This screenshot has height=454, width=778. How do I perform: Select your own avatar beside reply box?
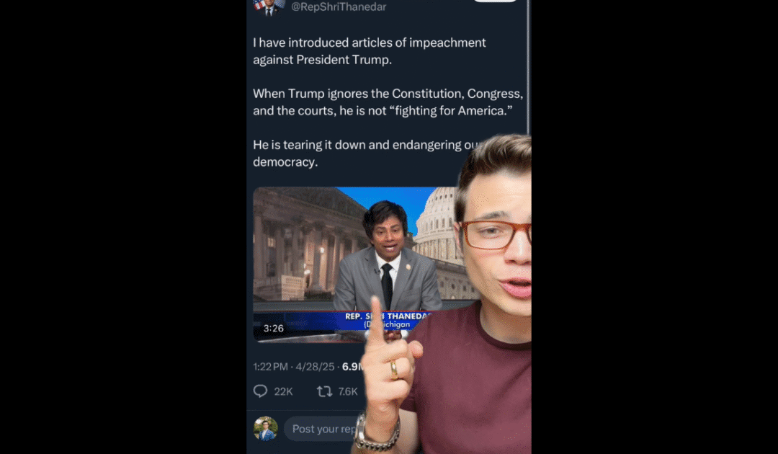[x=265, y=429]
